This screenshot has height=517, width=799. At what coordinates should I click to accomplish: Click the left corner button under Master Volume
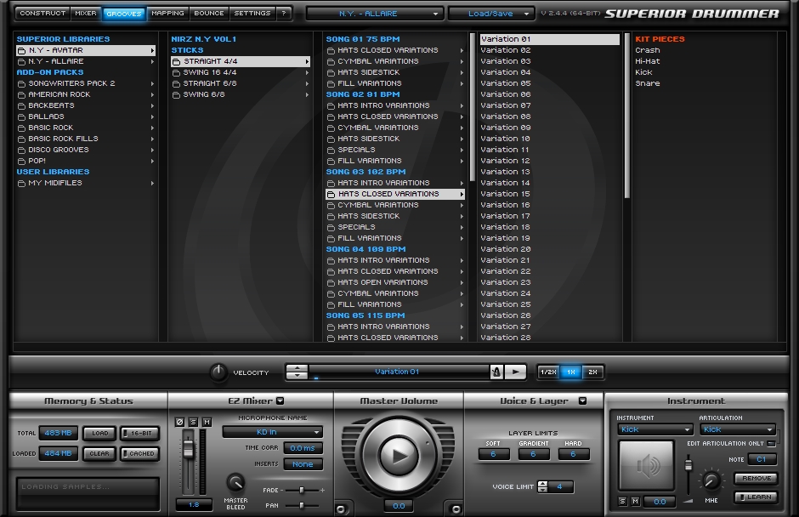[x=341, y=508]
